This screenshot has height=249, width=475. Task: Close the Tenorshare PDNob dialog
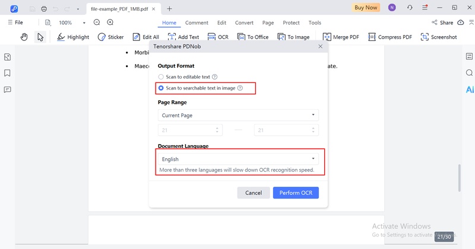point(320,46)
